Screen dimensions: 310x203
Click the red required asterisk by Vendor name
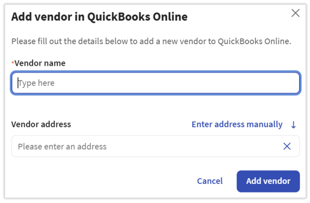[13, 63]
